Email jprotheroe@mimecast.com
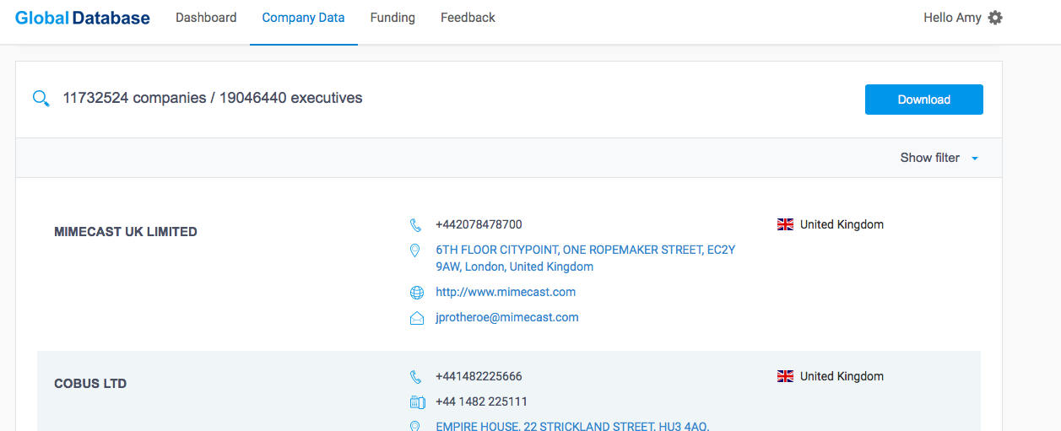The image size is (1061, 431). (507, 317)
